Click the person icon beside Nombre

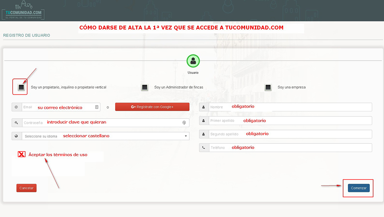coord(204,107)
